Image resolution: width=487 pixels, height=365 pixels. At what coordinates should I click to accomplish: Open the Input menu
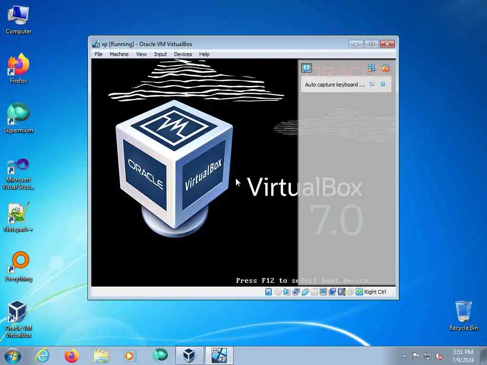pyautogui.click(x=160, y=54)
